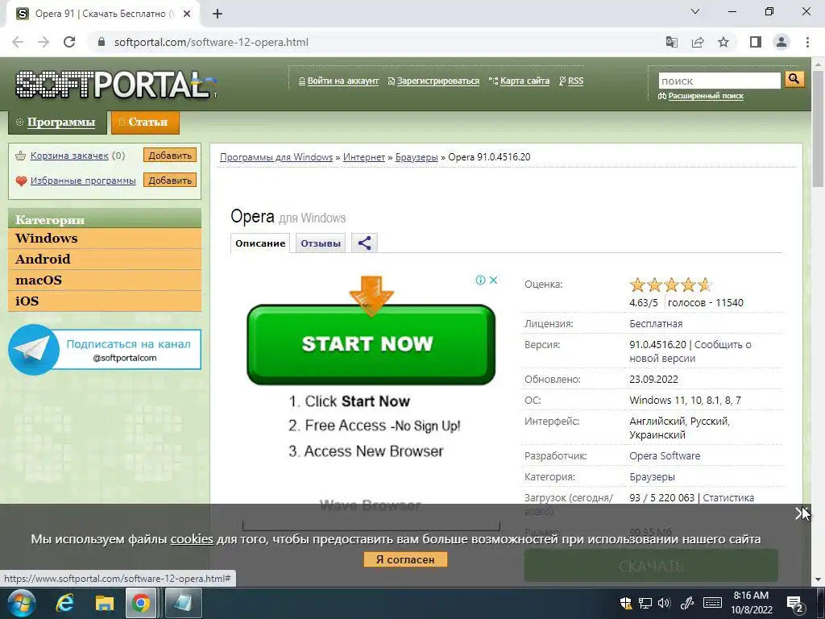
Task: Select the macOS category
Action: tap(105, 280)
